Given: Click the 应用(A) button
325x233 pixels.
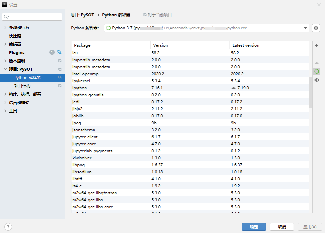Looking at the screenshot, I should 310,227.
